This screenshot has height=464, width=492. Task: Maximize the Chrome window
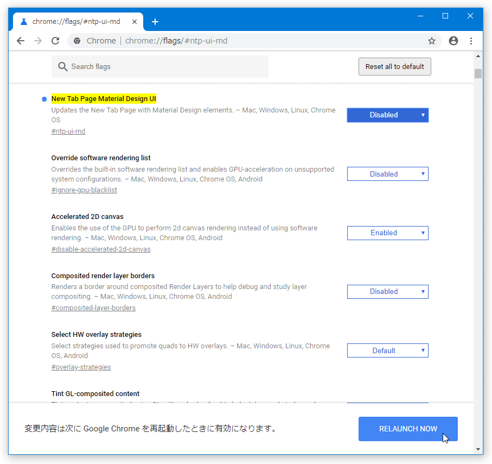pyautogui.click(x=445, y=16)
